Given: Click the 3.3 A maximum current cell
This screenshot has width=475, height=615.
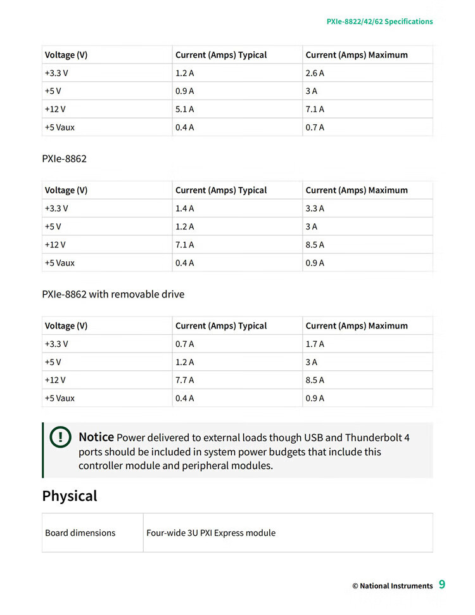Looking at the screenshot, I should point(315,208).
